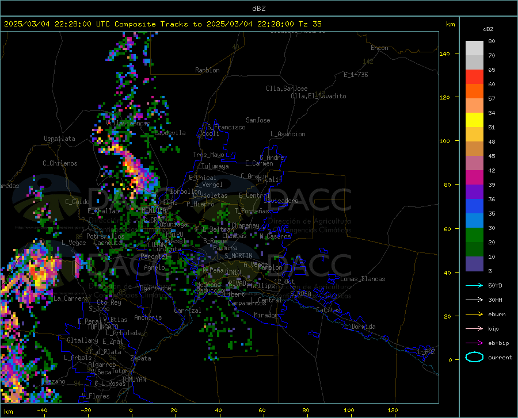Click the tan 48 dBZ legend swatch

click(474, 149)
